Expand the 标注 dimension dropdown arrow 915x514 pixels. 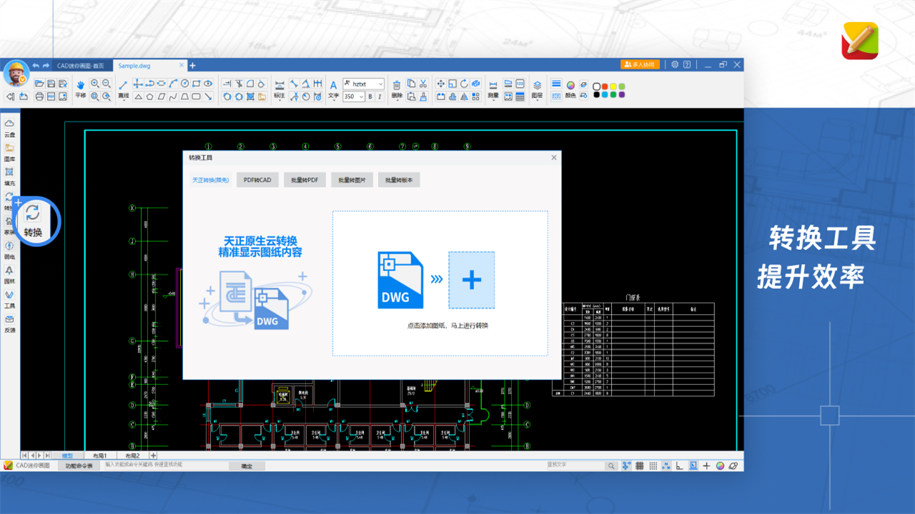point(280,99)
